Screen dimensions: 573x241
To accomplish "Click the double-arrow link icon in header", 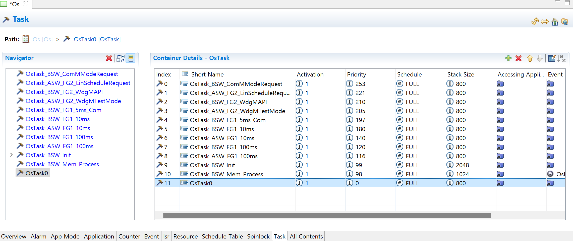I will tap(545, 22).
